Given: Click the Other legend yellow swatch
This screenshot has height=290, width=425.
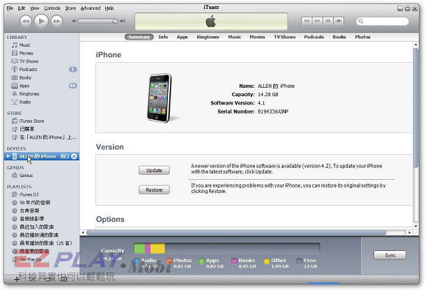Looking at the screenshot, I should tap(267, 261).
